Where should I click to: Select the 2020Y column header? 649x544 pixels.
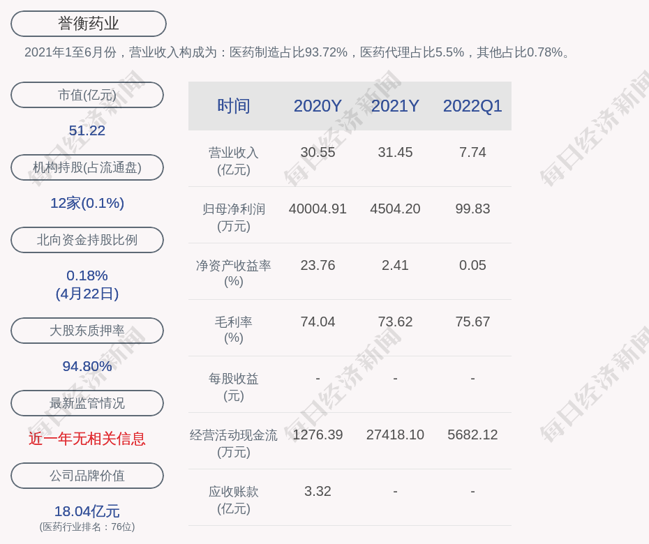318,106
